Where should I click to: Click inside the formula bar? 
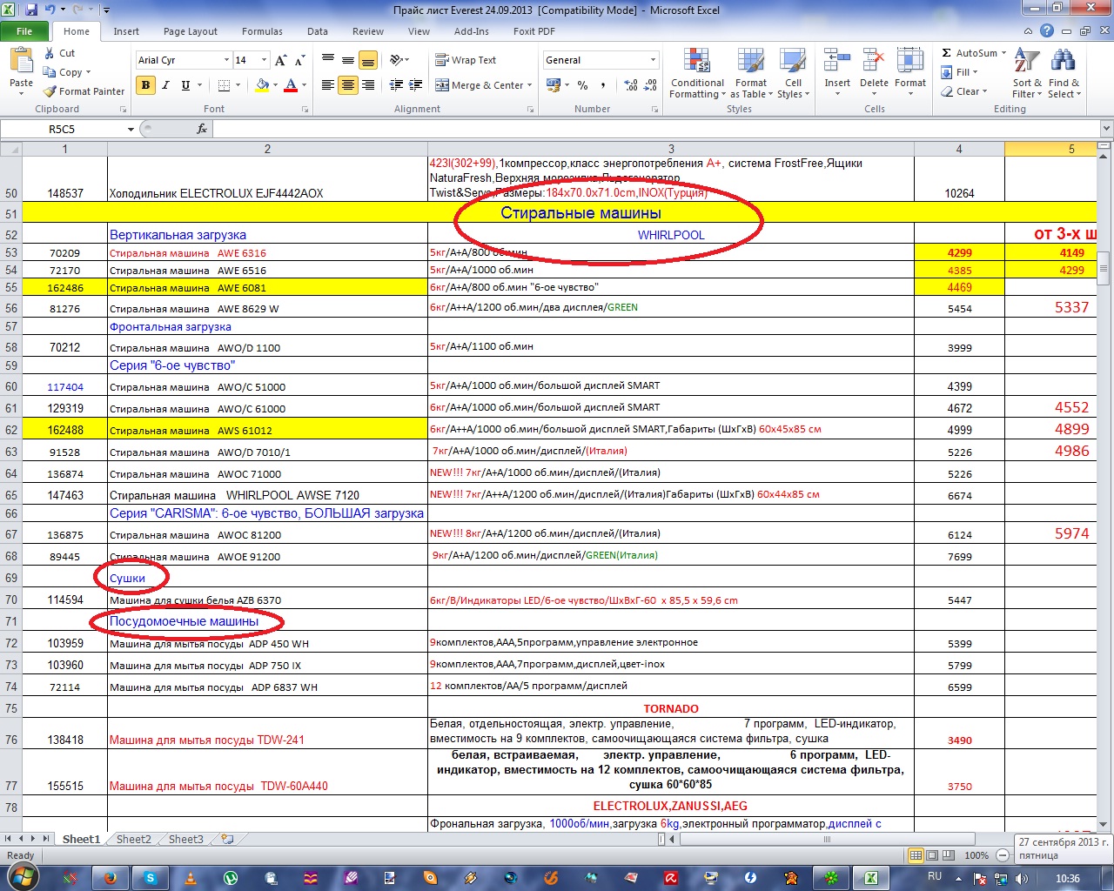click(656, 129)
